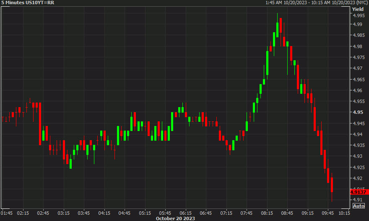Click the 4.99 yield axis value

point(357,24)
